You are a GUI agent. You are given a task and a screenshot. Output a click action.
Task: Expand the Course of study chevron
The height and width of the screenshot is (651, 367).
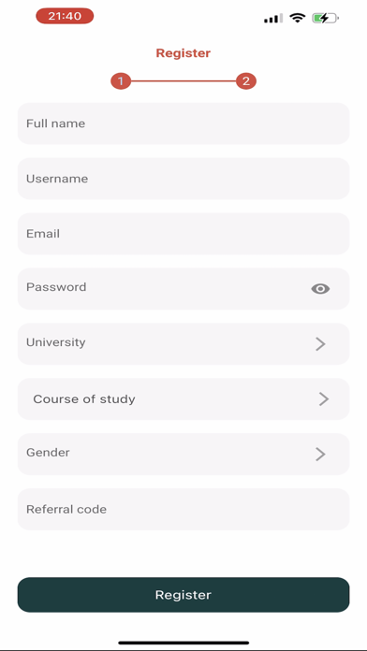[x=324, y=399]
